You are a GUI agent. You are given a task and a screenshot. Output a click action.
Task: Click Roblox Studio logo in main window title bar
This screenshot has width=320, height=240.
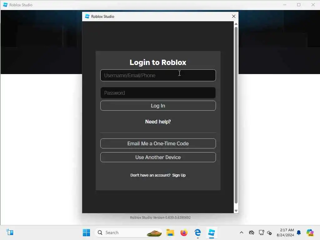coord(5,5)
